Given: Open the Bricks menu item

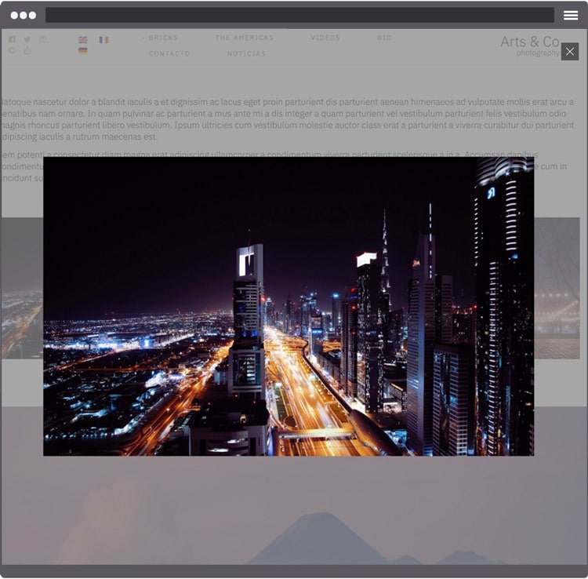Looking at the screenshot, I should pyautogui.click(x=163, y=38).
